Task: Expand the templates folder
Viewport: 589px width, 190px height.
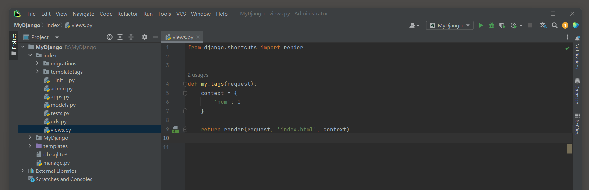Action: tap(30, 146)
